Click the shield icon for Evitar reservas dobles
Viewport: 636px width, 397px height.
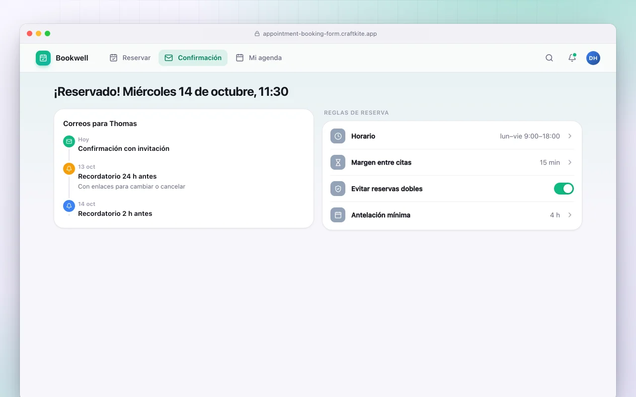coord(338,189)
